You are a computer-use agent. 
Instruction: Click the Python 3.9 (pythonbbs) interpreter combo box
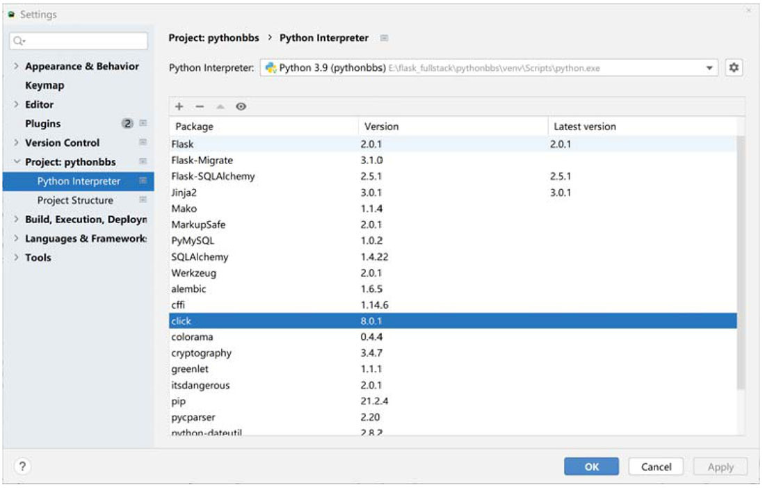pos(489,67)
